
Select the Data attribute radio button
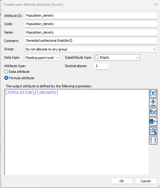point(6,72)
